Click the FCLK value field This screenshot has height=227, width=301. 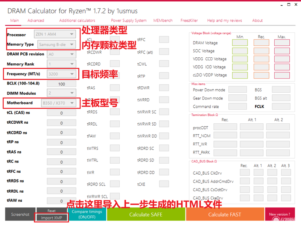[281, 106]
